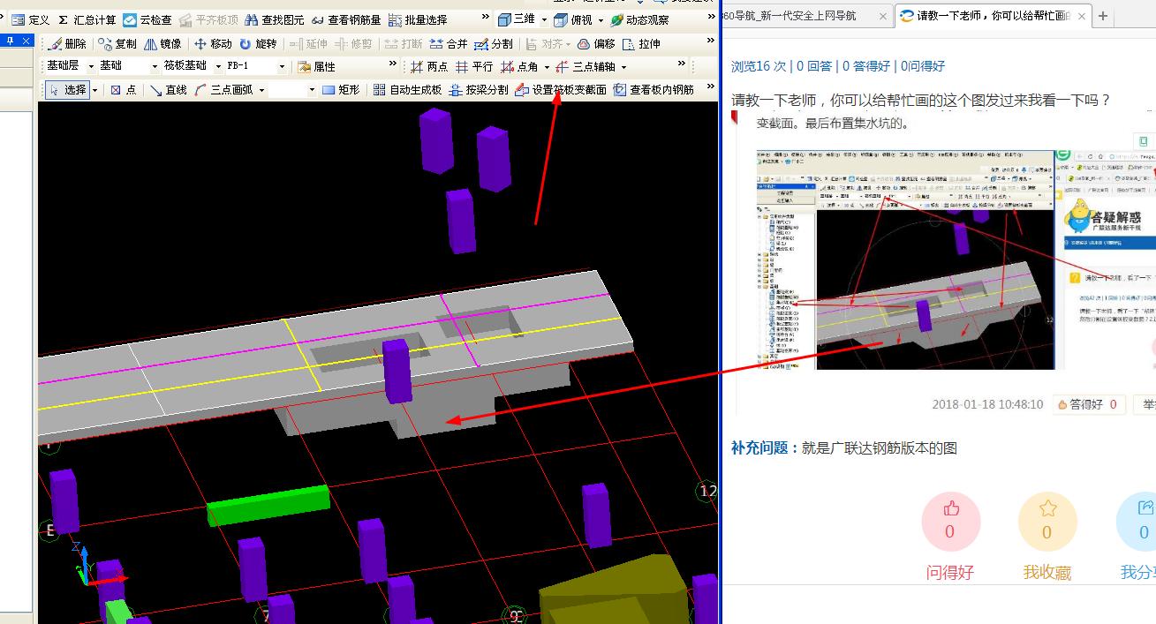Select the 直线 line draw tool
Screen dimensions: 1156x624
(168, 89)
